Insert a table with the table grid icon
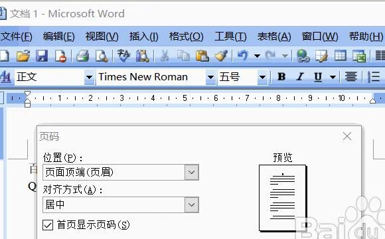The width and height of the screenshot is (385, 239). [x=341, y=56]
